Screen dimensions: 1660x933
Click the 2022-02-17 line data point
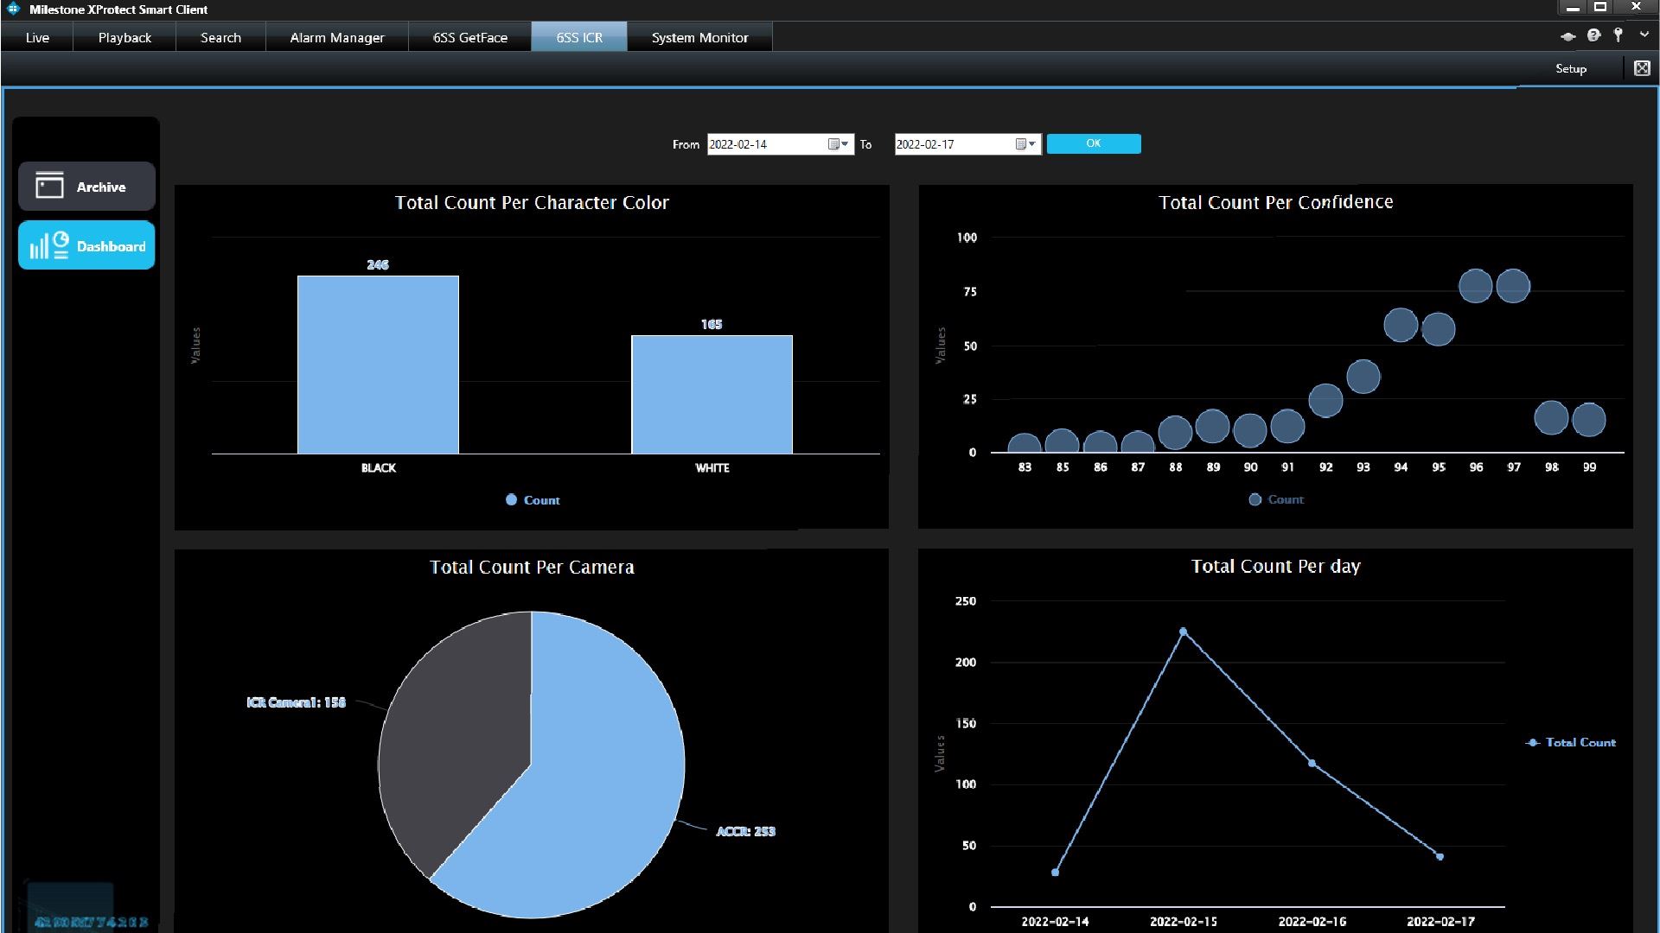tap(1440, 857)
